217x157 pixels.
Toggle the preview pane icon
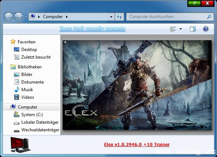193,29
